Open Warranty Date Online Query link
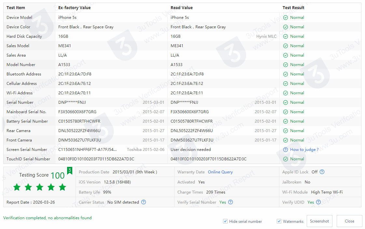 (220, 172)
